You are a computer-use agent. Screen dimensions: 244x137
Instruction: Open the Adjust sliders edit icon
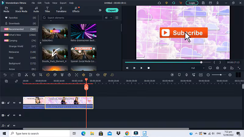click(91, 75)
